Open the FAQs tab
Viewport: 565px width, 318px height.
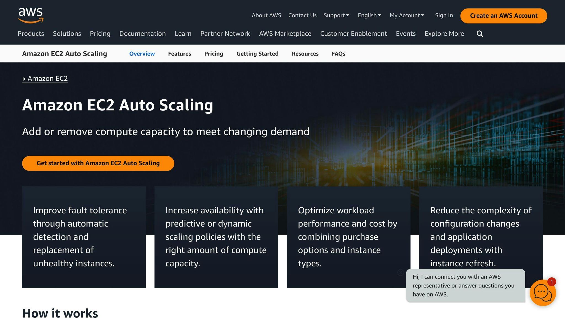pos(339,54)
